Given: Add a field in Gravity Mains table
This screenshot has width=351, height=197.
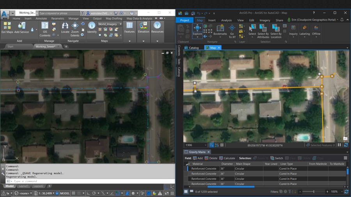Looking at the screenshot, I should tap(198, 158).
